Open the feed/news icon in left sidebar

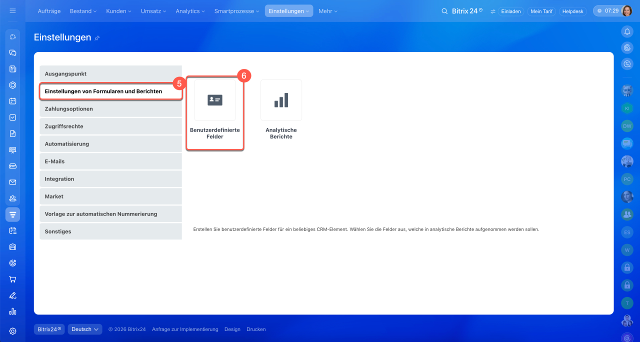(x=13, y=69)
